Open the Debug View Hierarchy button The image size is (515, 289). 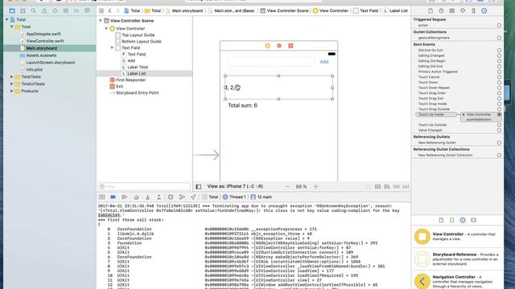(x=171, y=197)
